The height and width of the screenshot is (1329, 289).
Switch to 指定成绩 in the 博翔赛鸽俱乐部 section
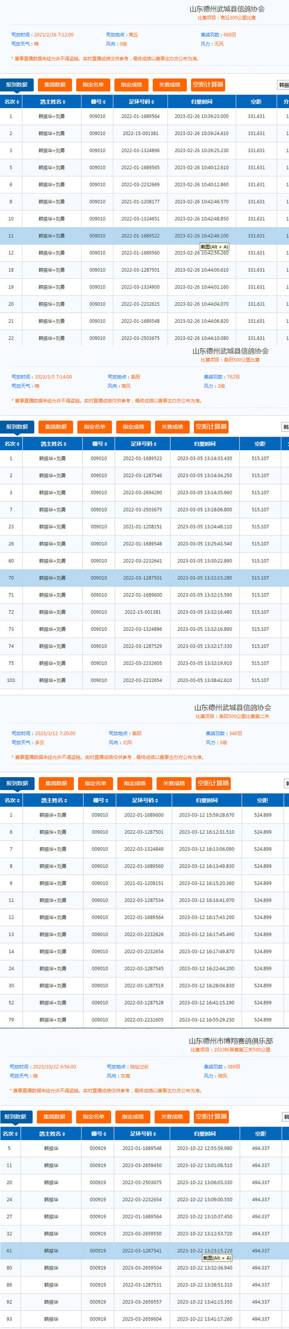coord(132,1117)
